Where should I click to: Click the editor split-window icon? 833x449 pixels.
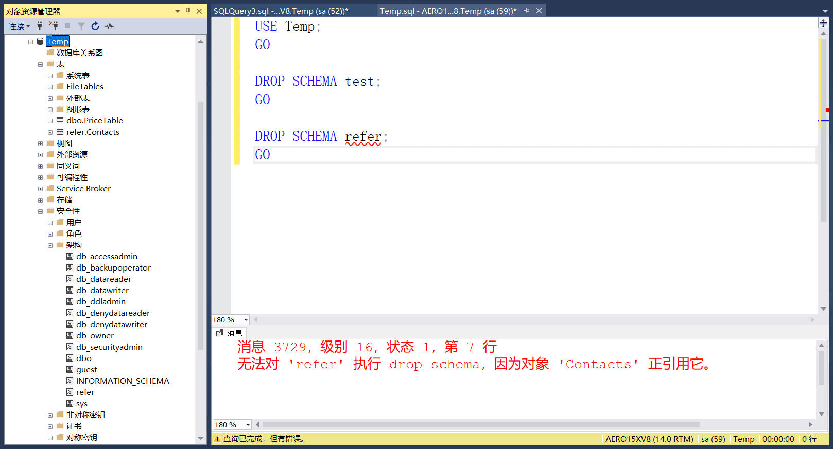click(x=823, y=23)
